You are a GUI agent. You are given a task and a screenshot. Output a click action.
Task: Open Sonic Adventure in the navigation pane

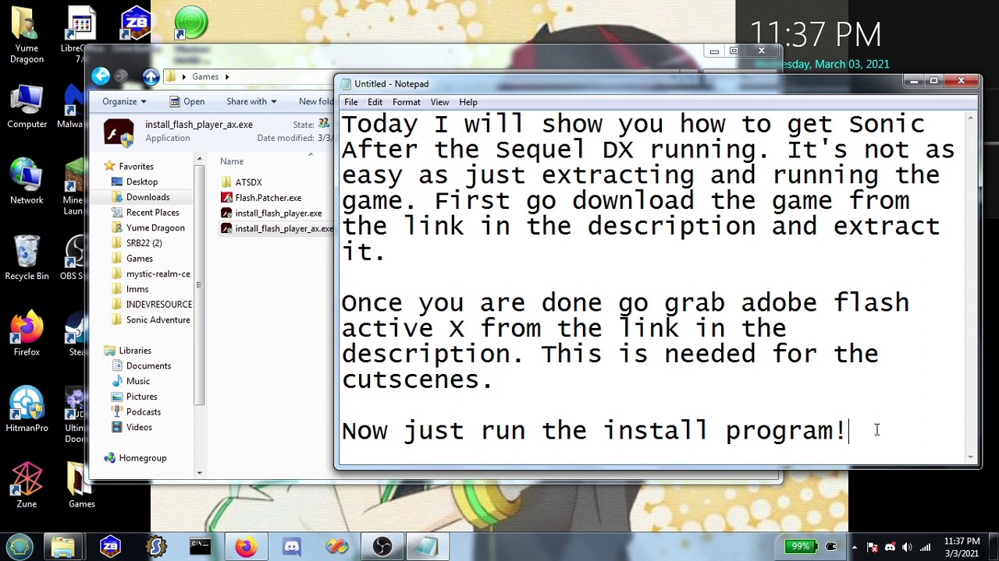point(158,319)
